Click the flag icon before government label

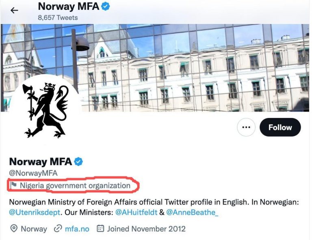14,185
